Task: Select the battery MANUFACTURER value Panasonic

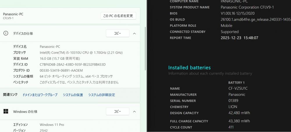Action: (x=237, y=94)
